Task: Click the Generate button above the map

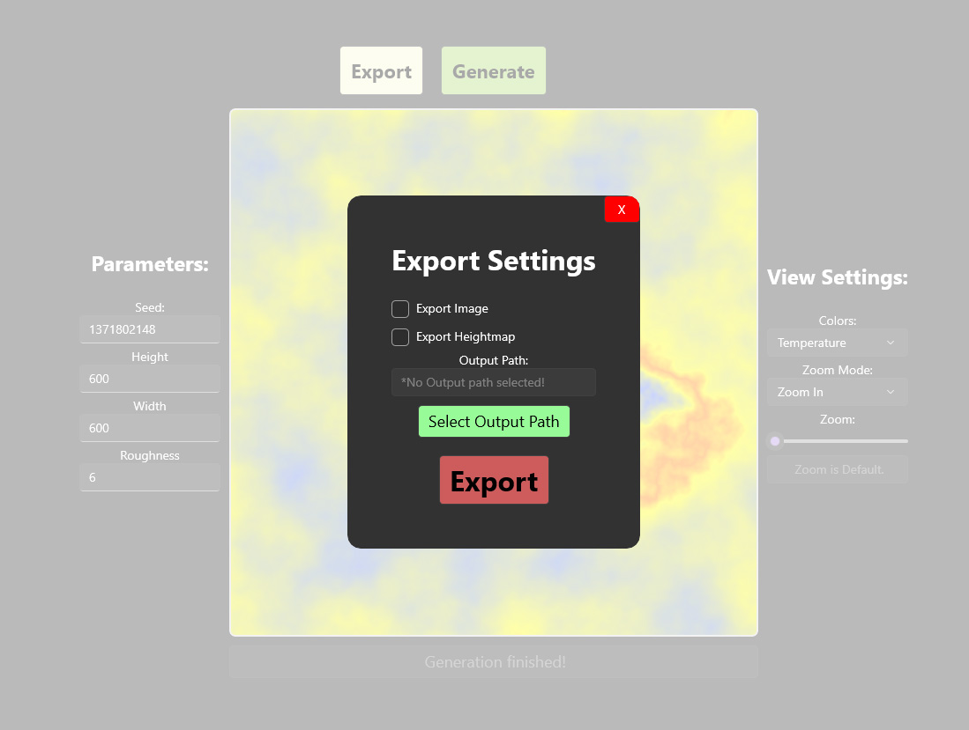Action: pyautogui.click(x=494, y=71)
